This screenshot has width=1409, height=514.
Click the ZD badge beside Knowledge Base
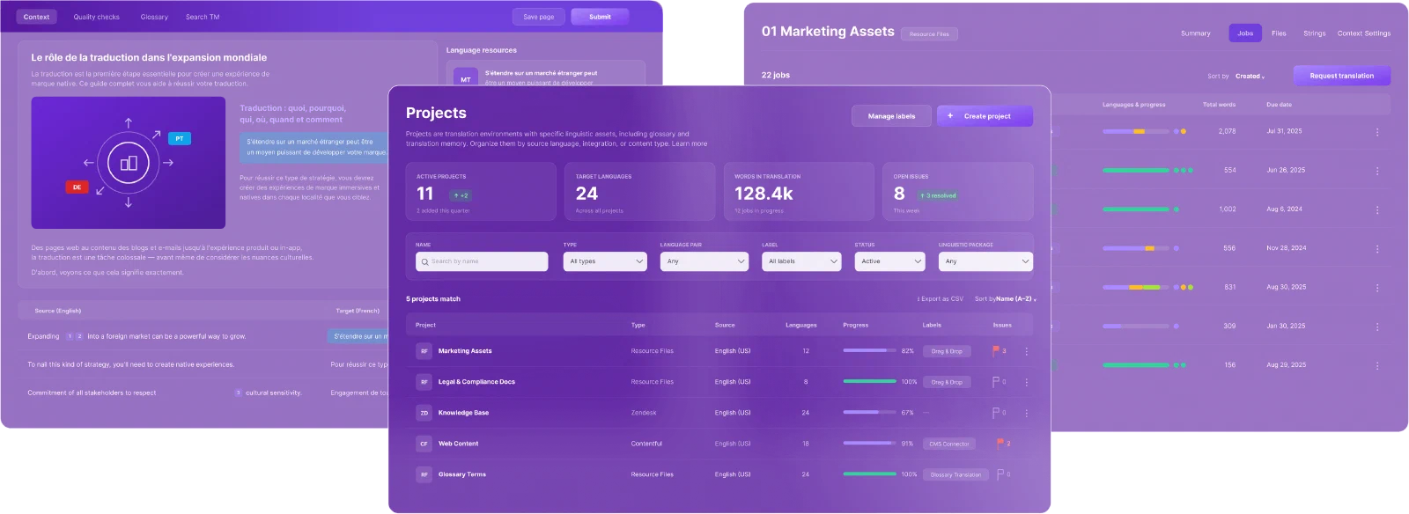(424, 413)
